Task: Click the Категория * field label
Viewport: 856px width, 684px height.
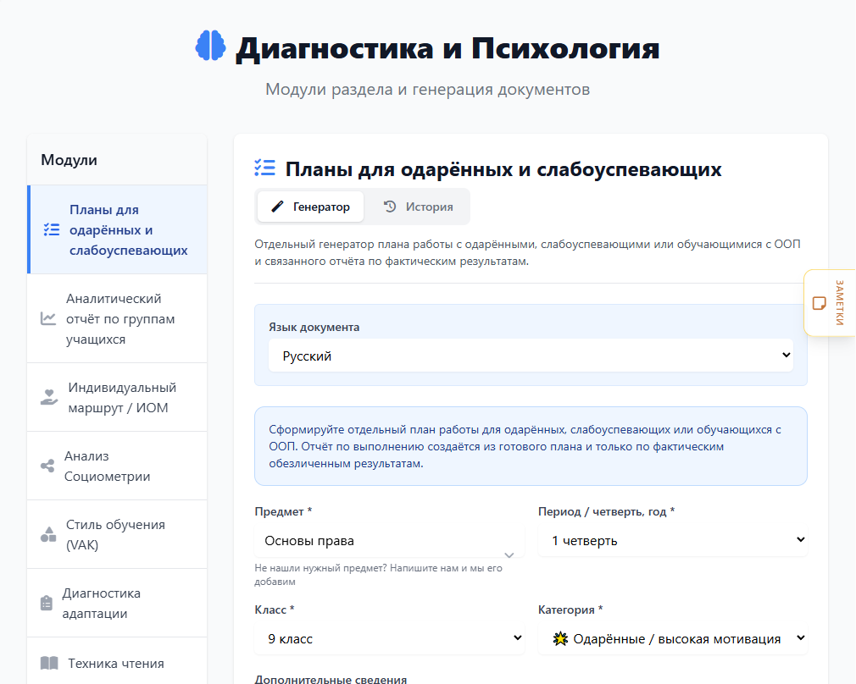Action: pos(570,610)
